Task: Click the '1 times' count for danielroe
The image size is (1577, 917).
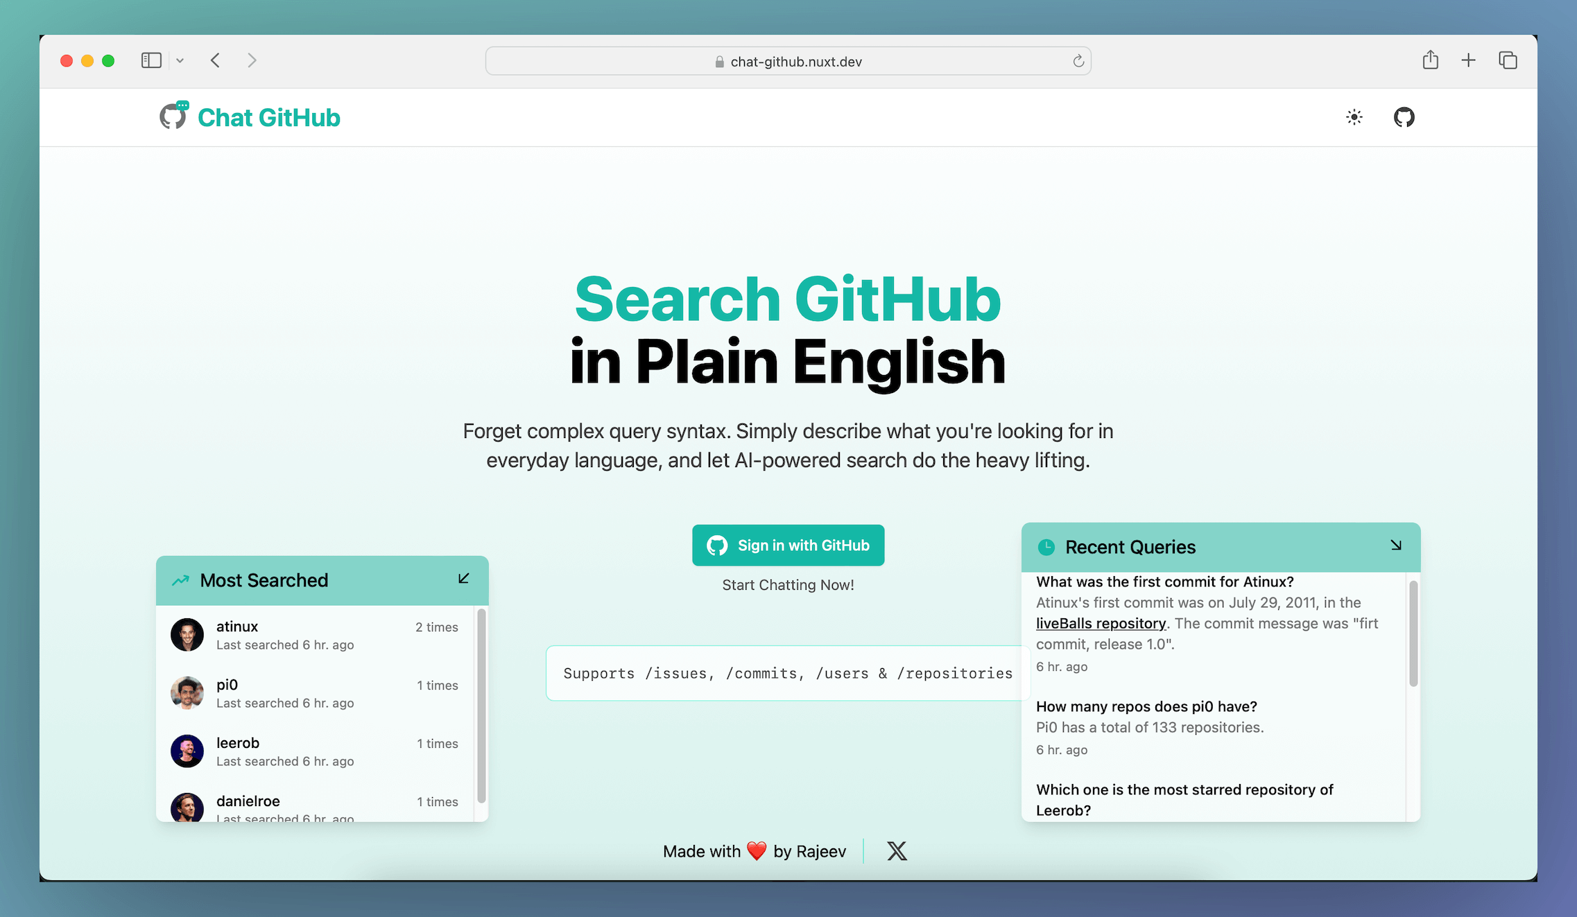Action: (438, 801)
